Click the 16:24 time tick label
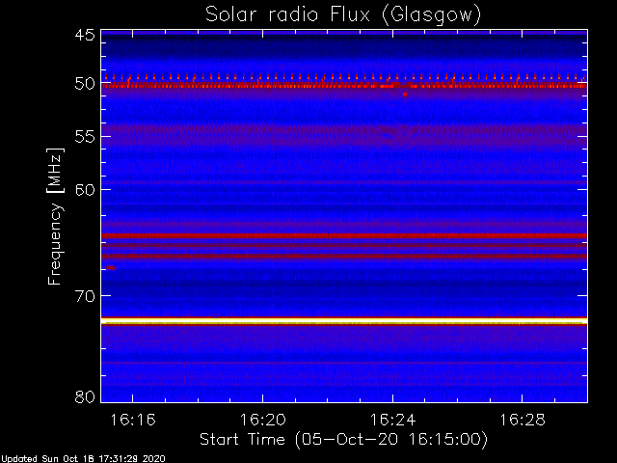This screenshot has width=617, height=463. [x=392, y=420]
